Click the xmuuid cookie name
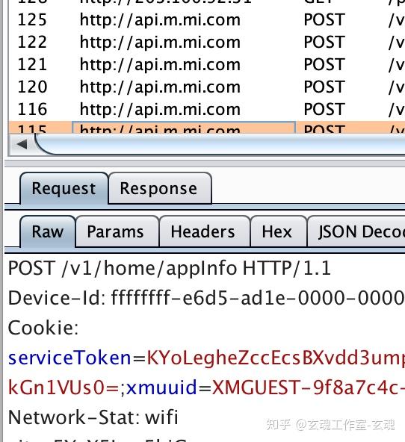Viewport: 405px width, 442px height. pyautogui.click(x=161, y=387)
